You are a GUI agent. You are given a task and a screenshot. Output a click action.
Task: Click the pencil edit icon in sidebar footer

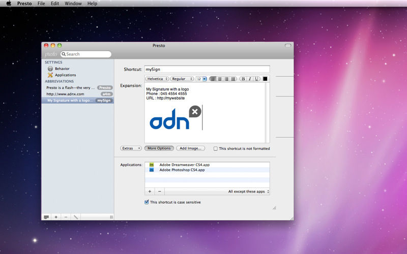click(x=76, y=217)
